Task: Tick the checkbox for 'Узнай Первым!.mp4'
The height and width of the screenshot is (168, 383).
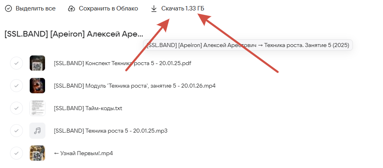Action: 16,153
